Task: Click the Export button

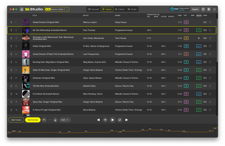Action: [195, 9]
